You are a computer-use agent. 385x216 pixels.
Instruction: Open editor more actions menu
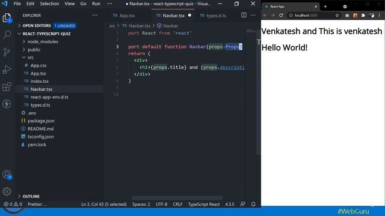coord(253,15)
